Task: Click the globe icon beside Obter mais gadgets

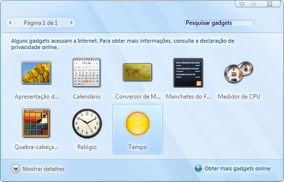Action: coord(198,168)
